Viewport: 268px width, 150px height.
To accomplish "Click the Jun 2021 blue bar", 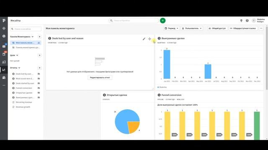I will tap(208, 71).
